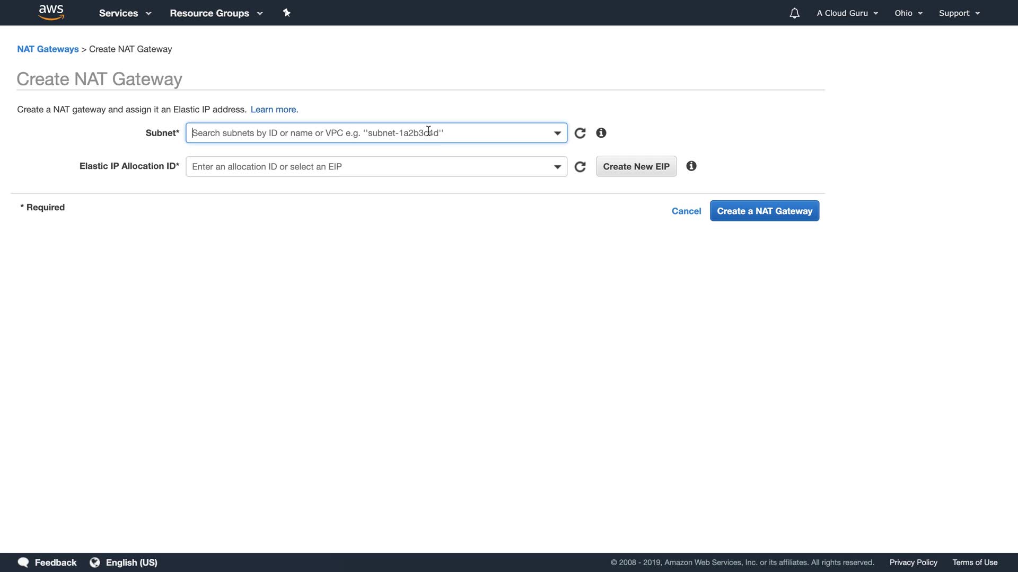
Task: Expand the Subnet dropdown arrow
Action: click(x=557, y=133)
